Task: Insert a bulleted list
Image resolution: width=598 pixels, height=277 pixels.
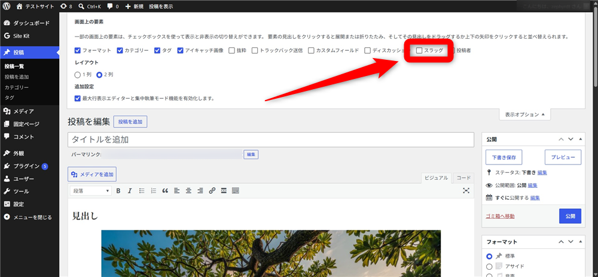Action: 142,190
